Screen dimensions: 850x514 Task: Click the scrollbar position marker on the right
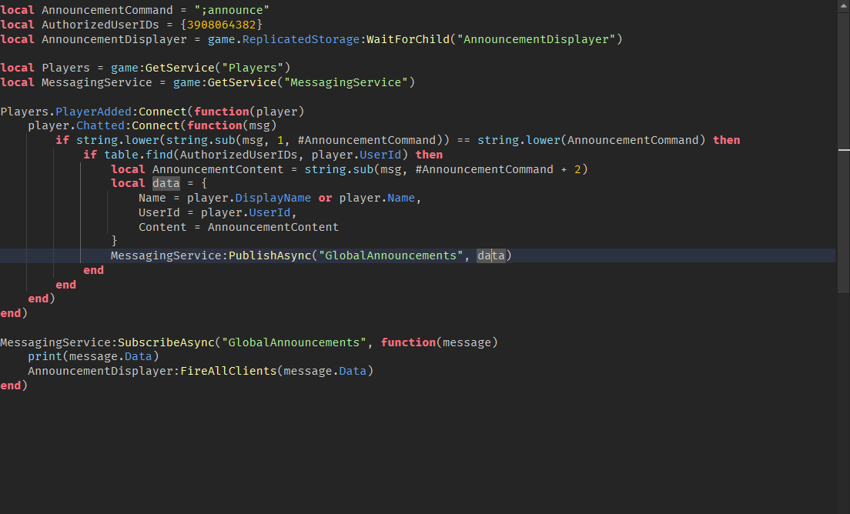(844, 149)
